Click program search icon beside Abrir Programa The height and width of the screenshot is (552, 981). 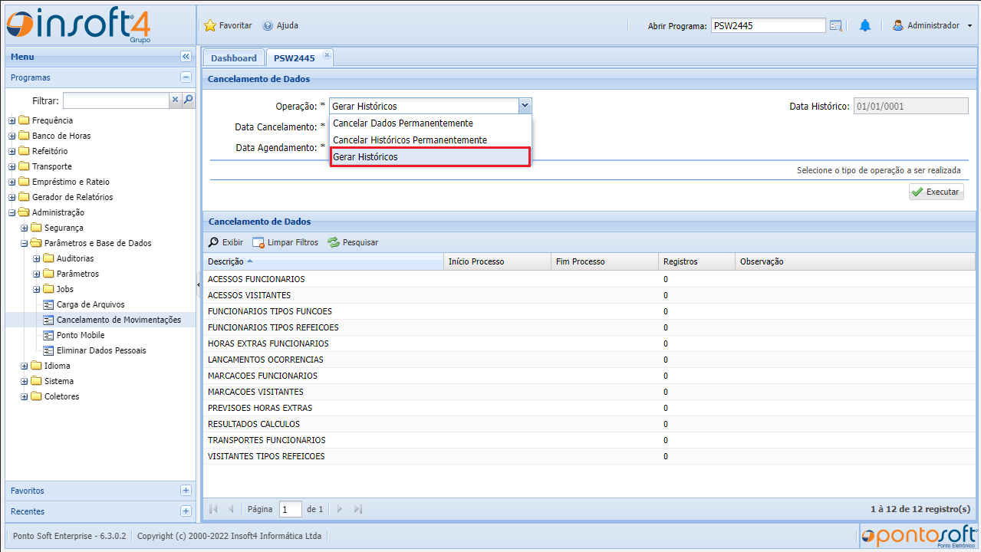click(x=836, y=26)
